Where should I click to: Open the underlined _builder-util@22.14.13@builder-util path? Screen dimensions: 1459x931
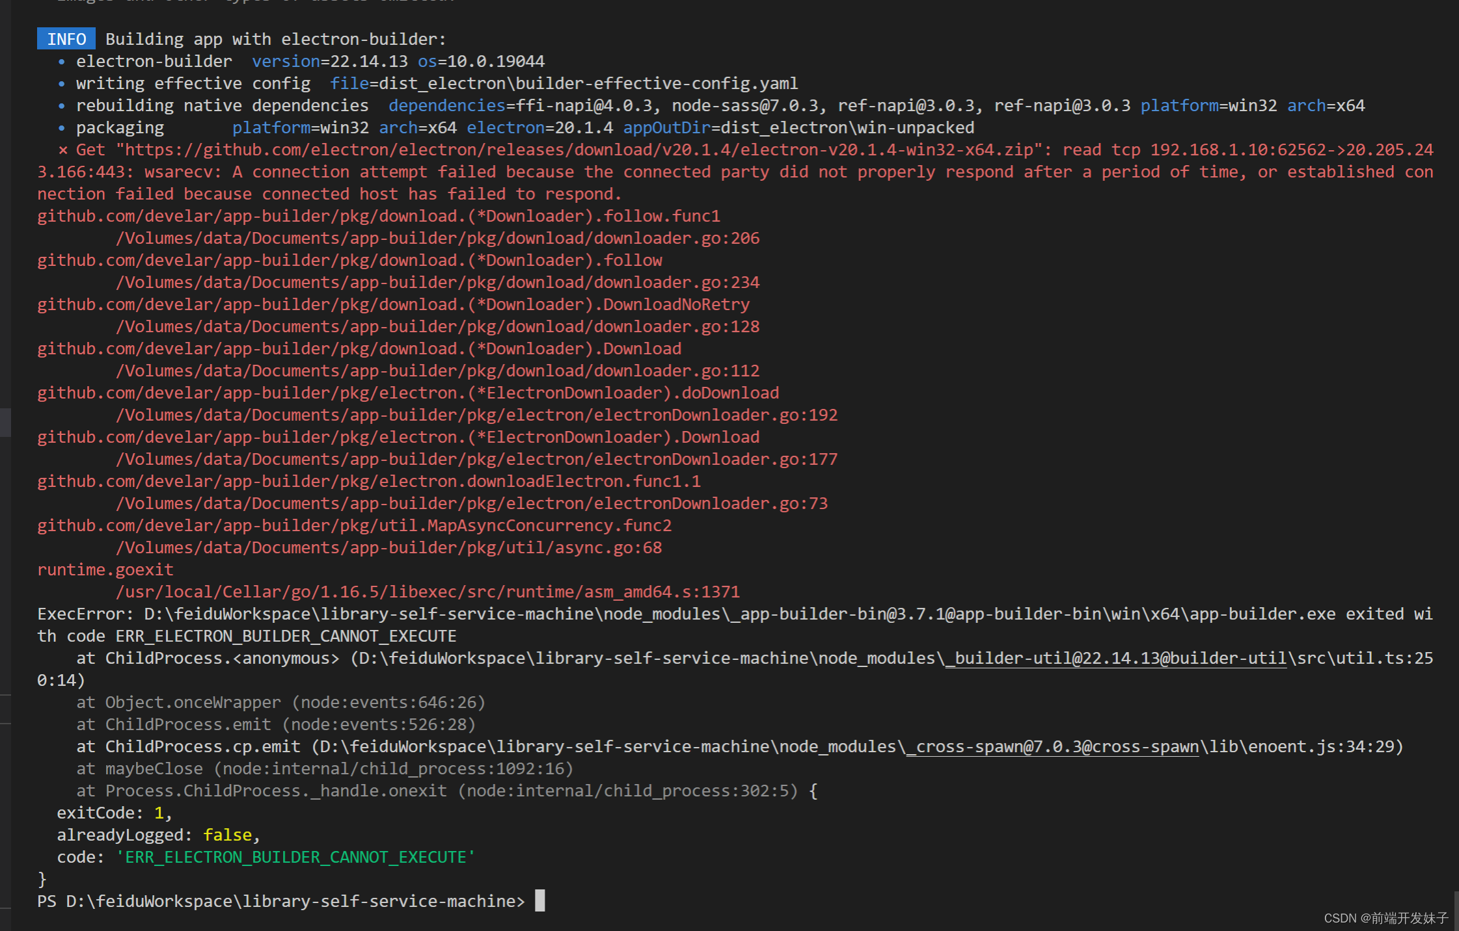tap(1116, 659)
